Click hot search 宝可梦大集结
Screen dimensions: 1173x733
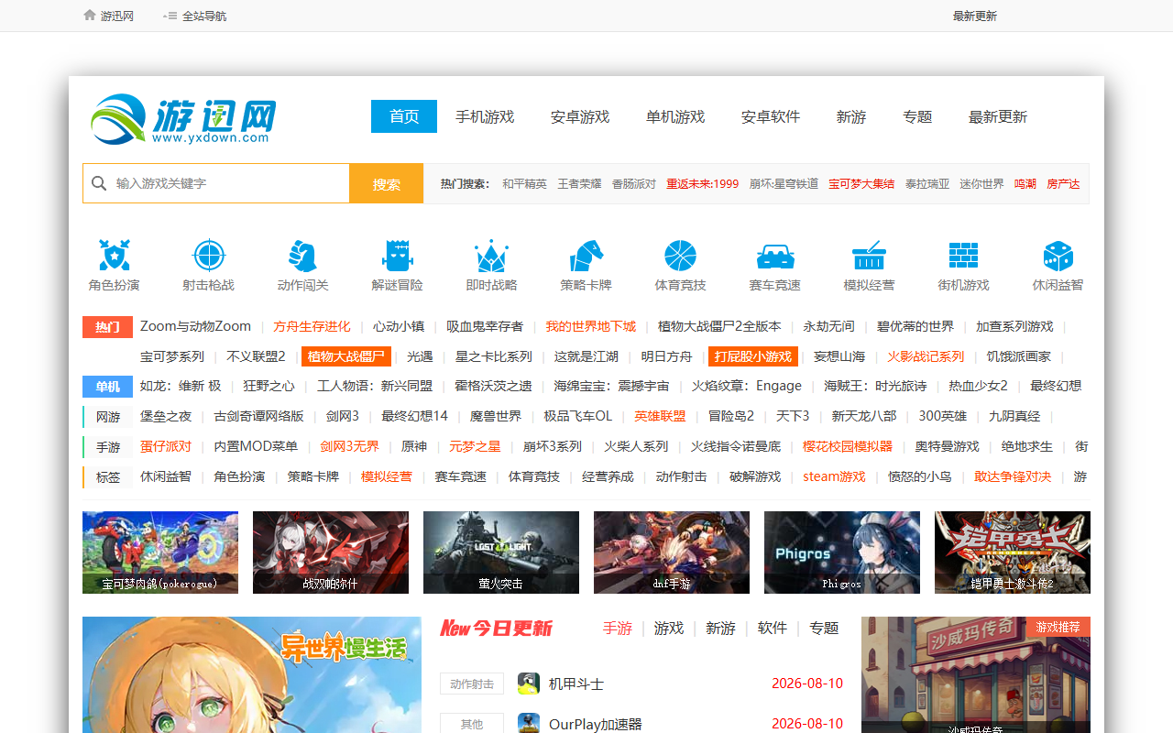pos(861,183)
